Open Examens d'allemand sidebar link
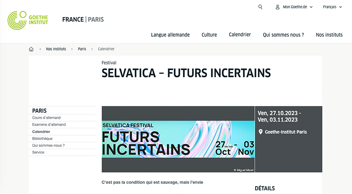Image resolution: width=352 pixels, height=194 pixels. pos(49,125)
